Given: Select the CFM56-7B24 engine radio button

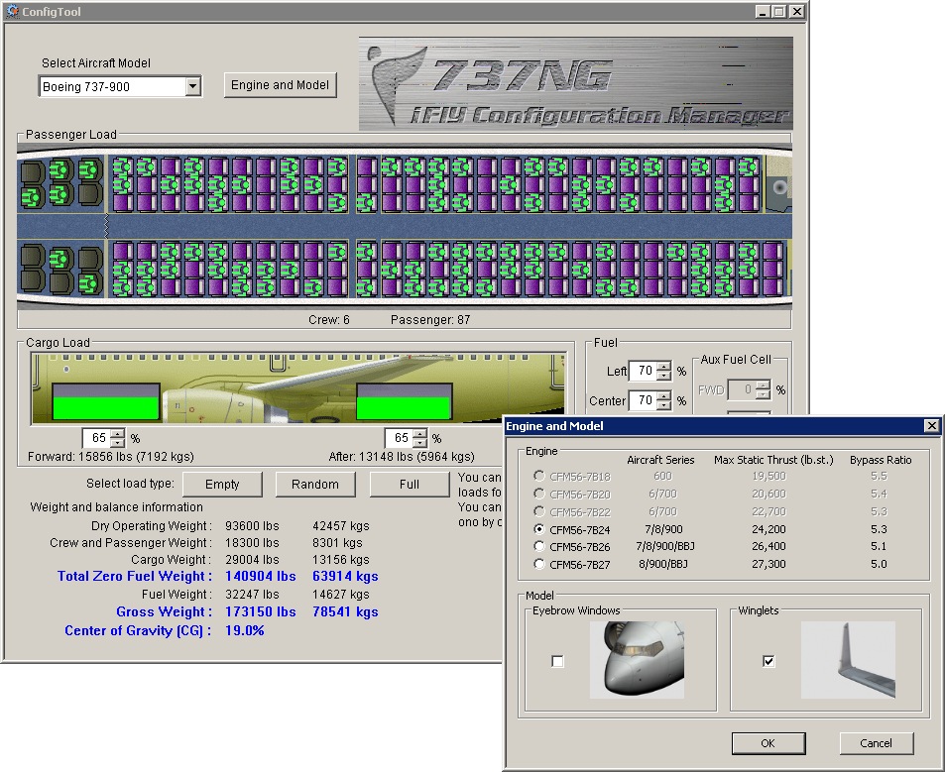Looking at the screenshot, I should pyautogui.click(x=538, y=529).
